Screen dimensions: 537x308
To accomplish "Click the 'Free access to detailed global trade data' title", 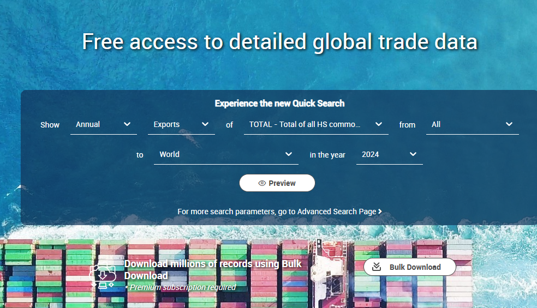I will click(x=279, y=42).
